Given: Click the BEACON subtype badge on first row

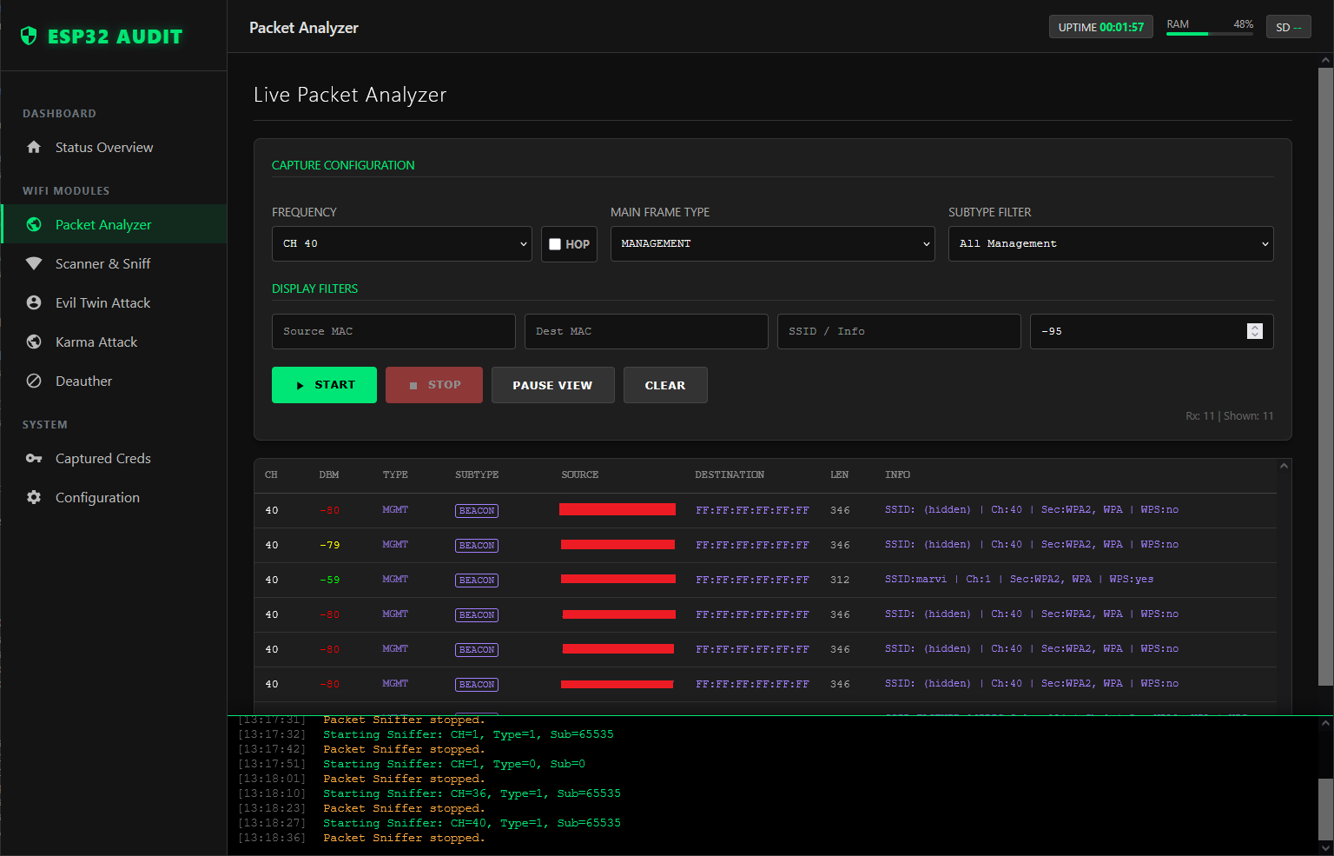Looking at the screenshot, I should (x=476, y=510).
